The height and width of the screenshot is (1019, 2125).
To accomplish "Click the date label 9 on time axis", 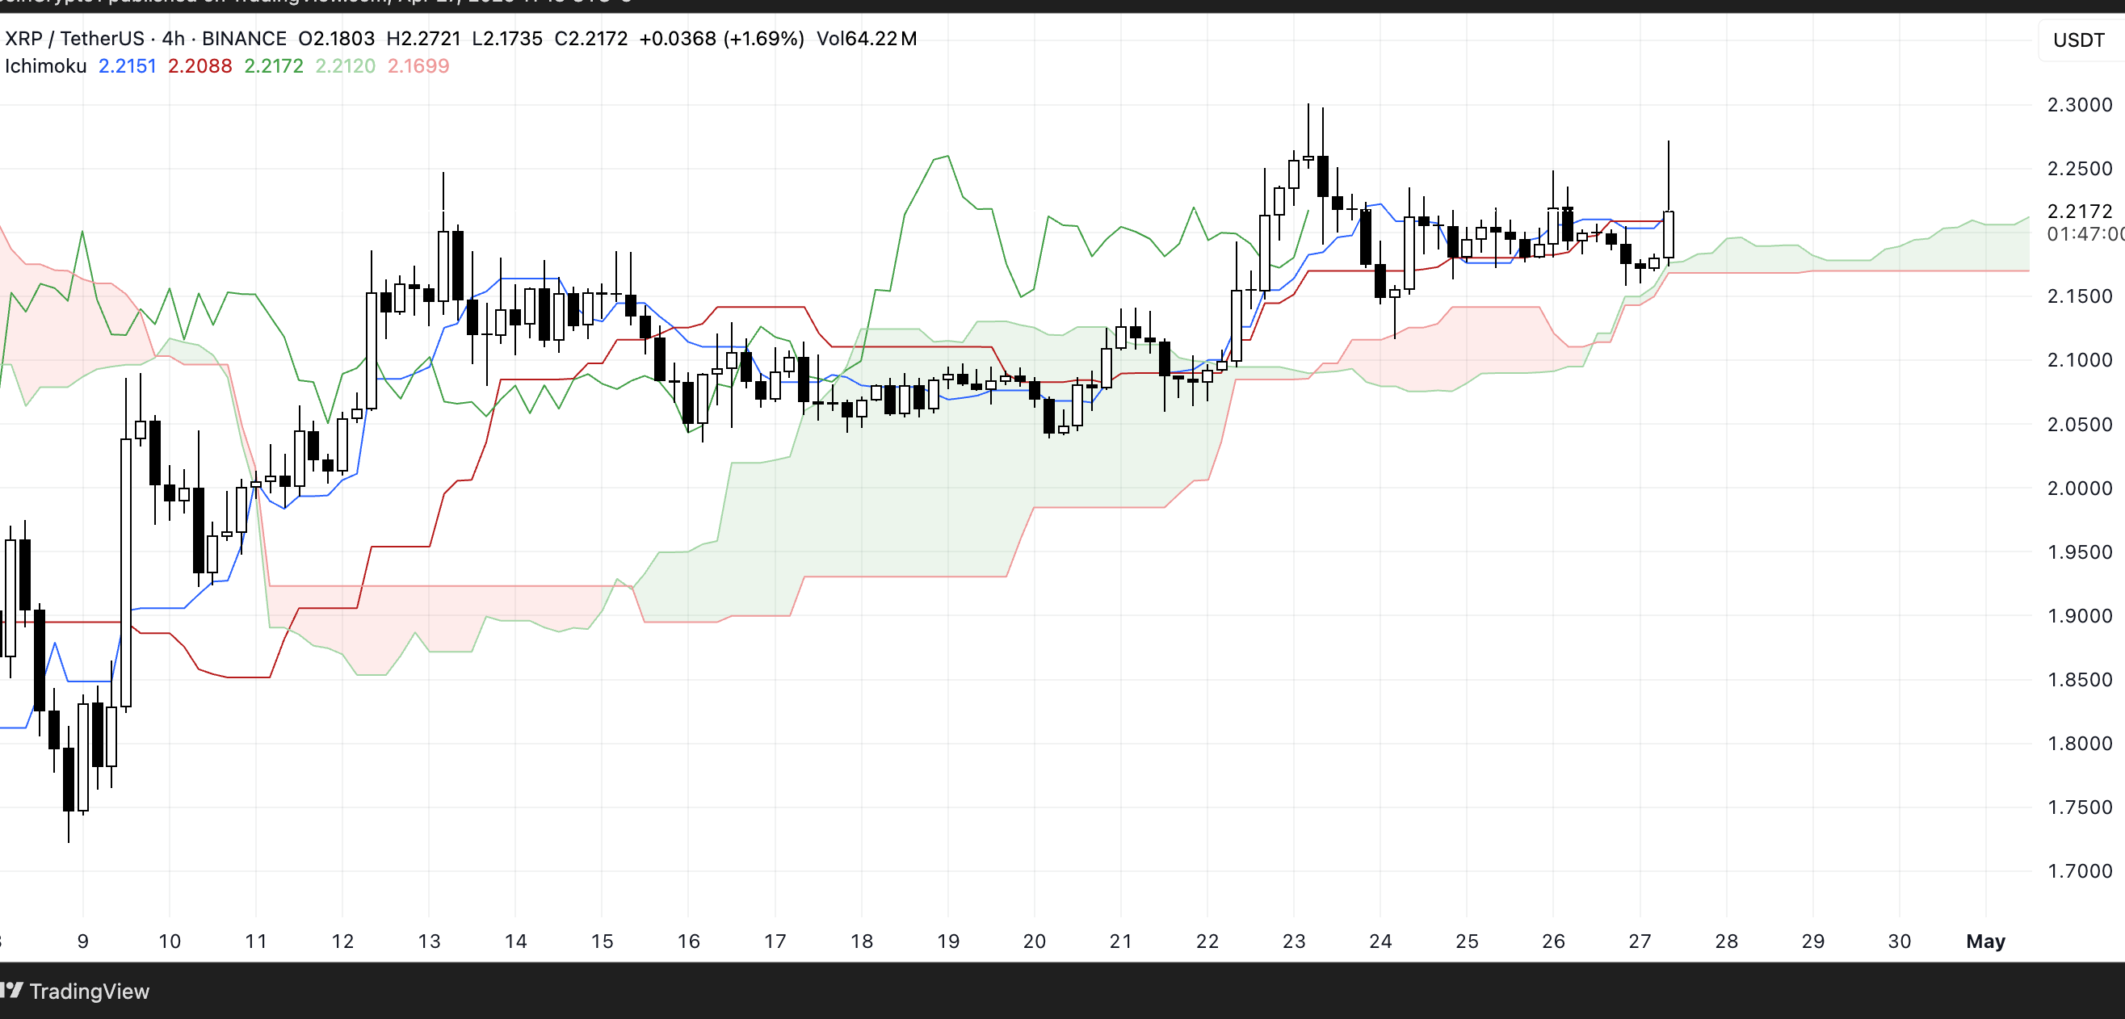I will click(x=82, y=941).
